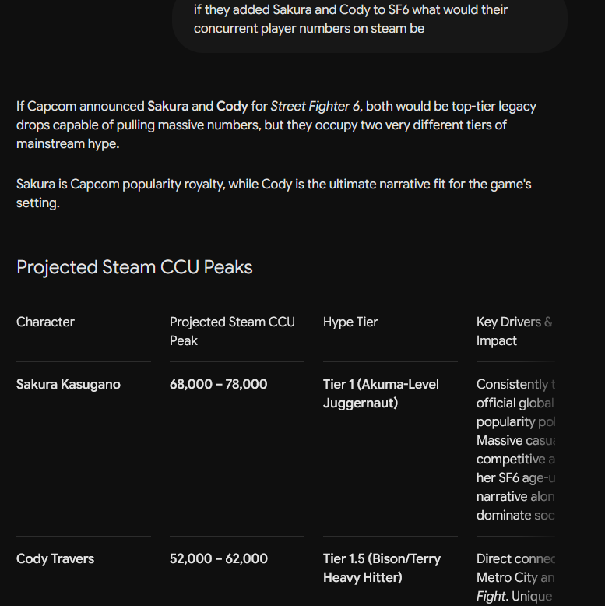Click the 'mainstream hype.' line of intro paragraph
The width and height of the screenshot is (605, 606).
[x=68, y=144]
